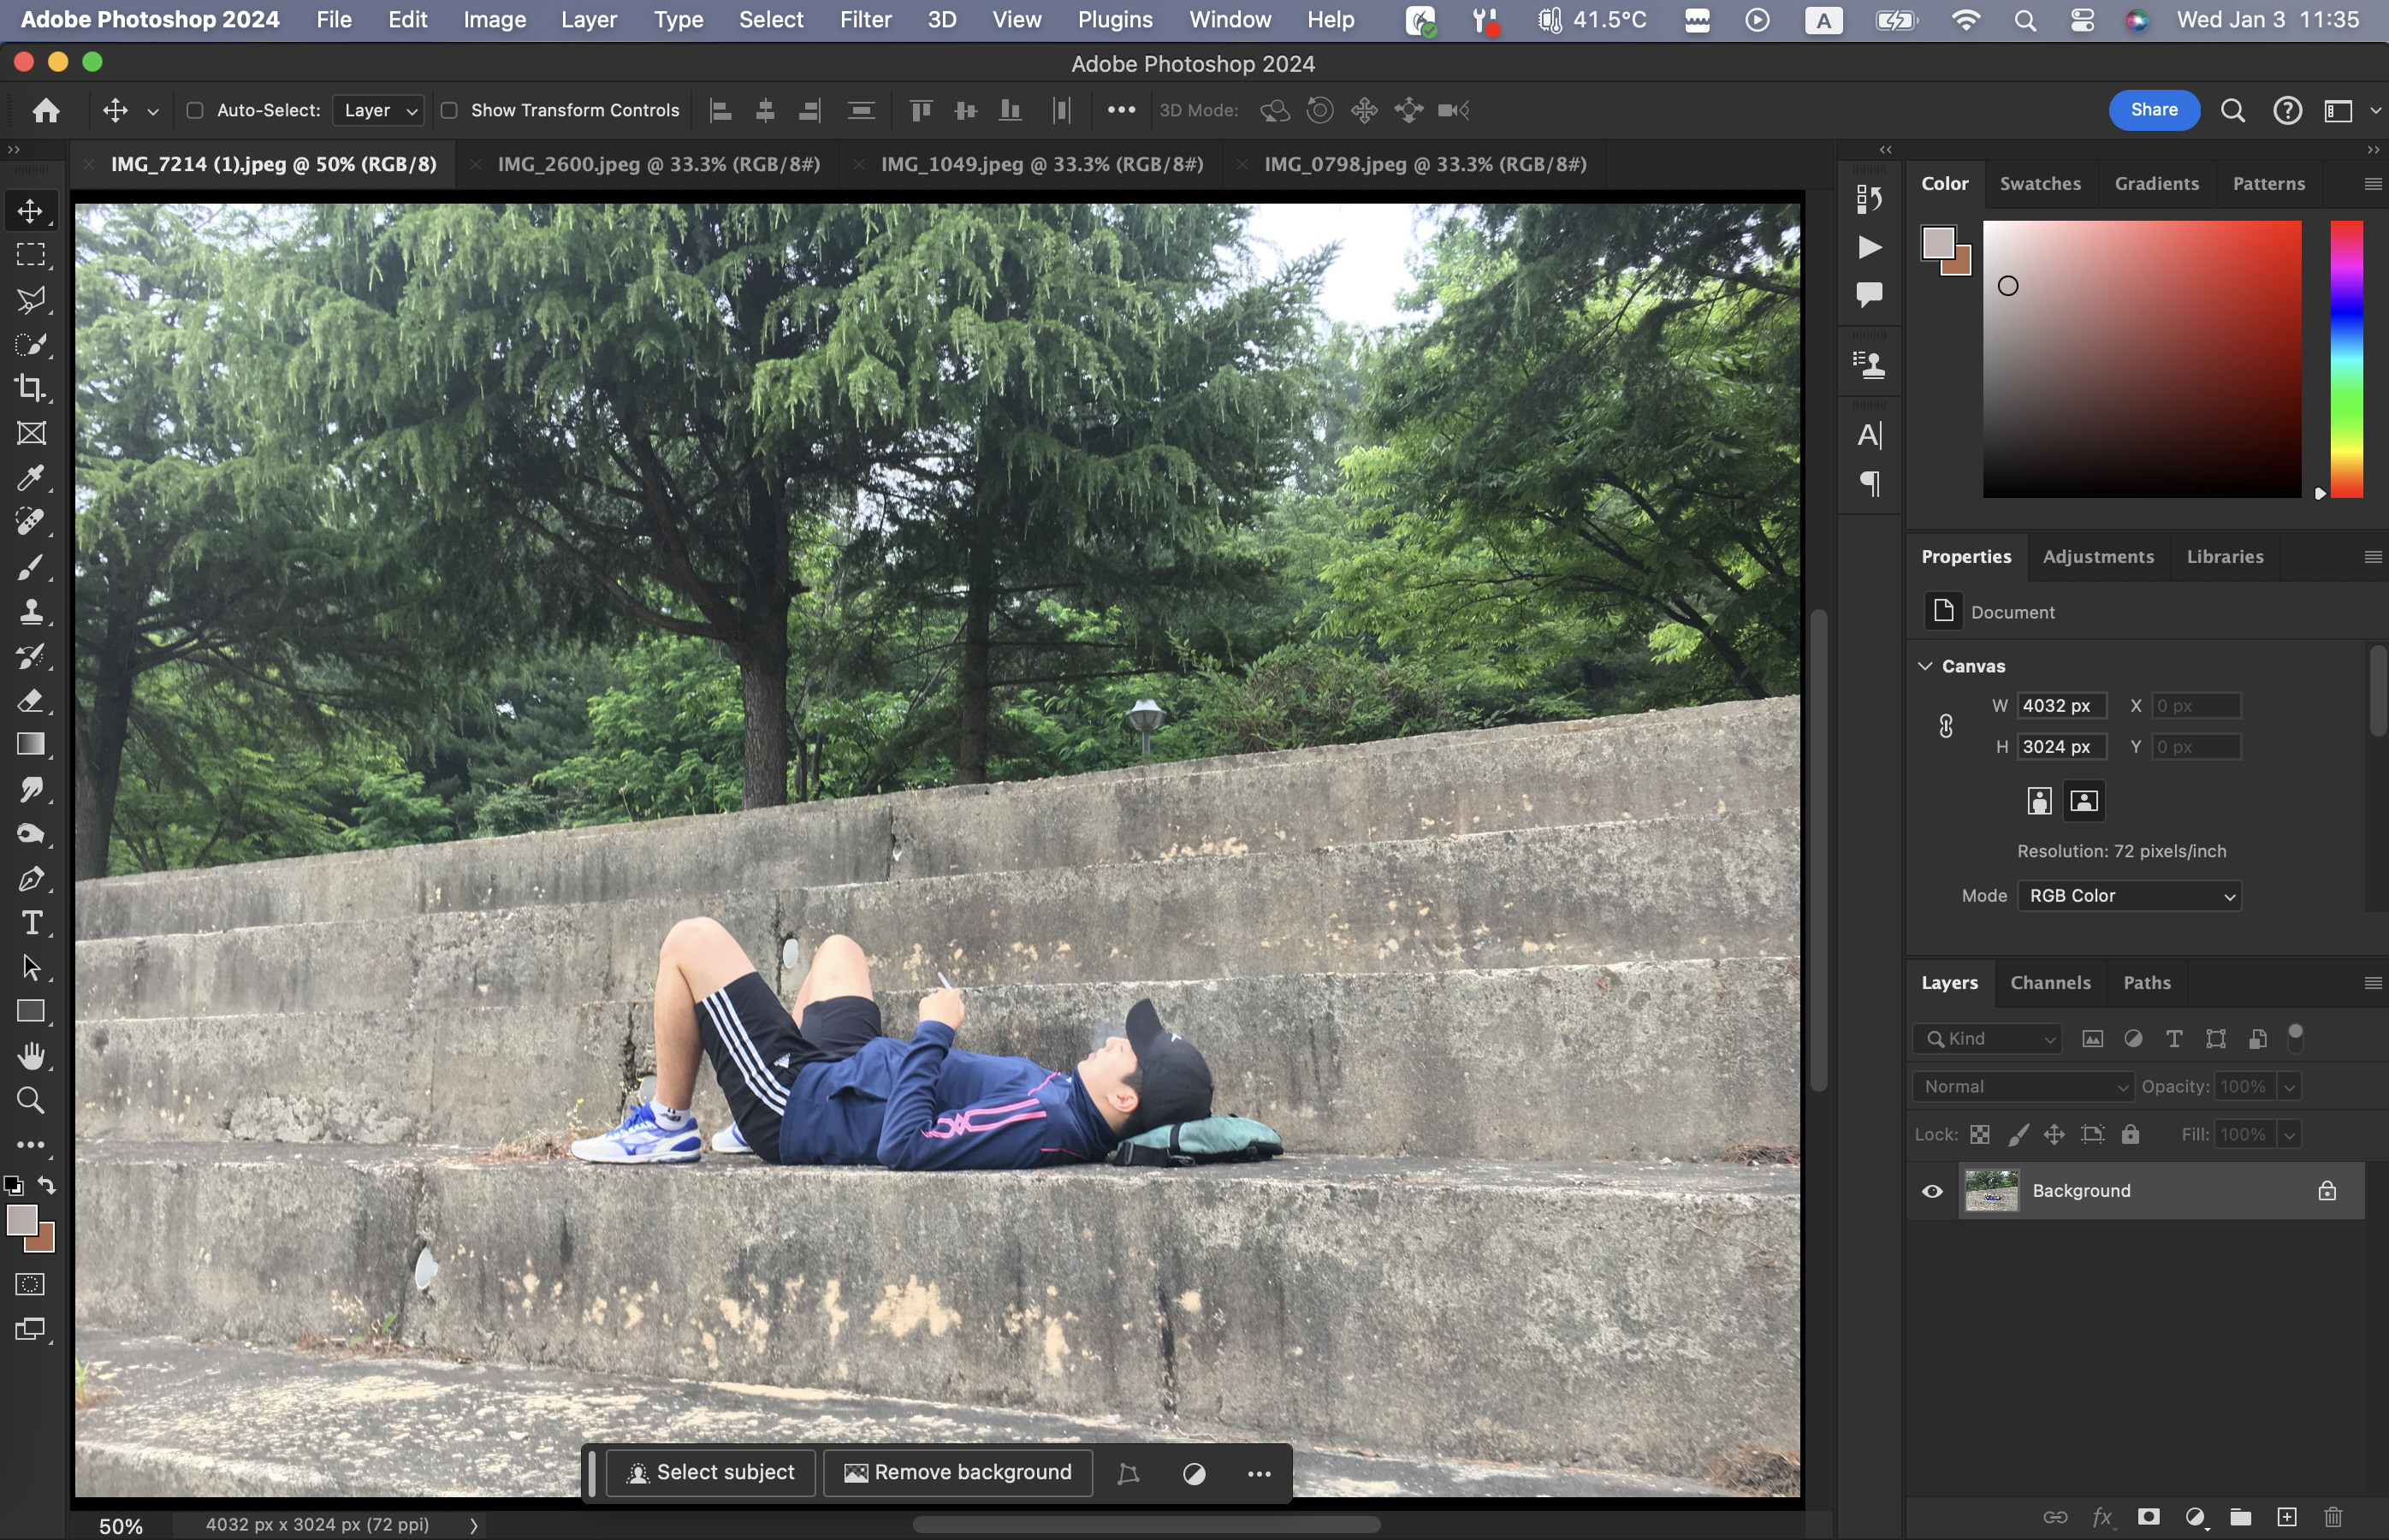
Task: Select the Horizontal Type tool
Action: point(30,922)
